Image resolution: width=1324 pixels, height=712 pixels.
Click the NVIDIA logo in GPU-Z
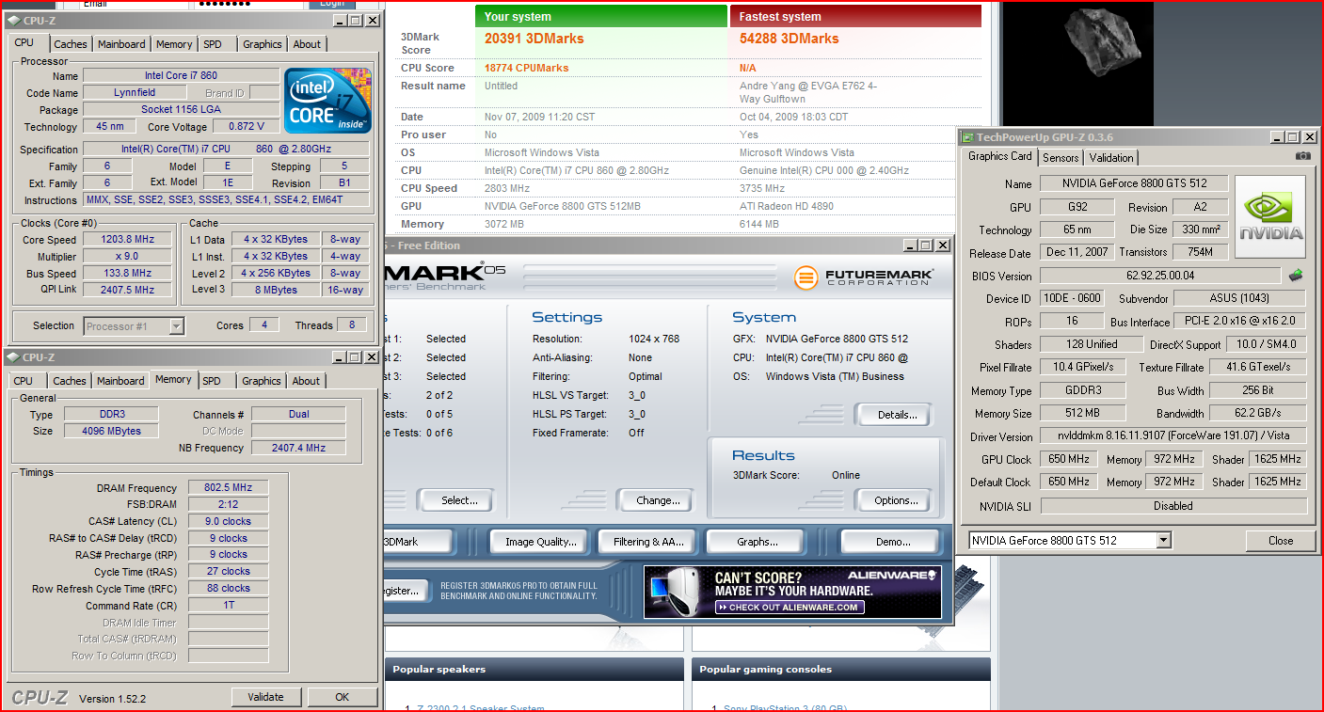tap(1270, 217)
